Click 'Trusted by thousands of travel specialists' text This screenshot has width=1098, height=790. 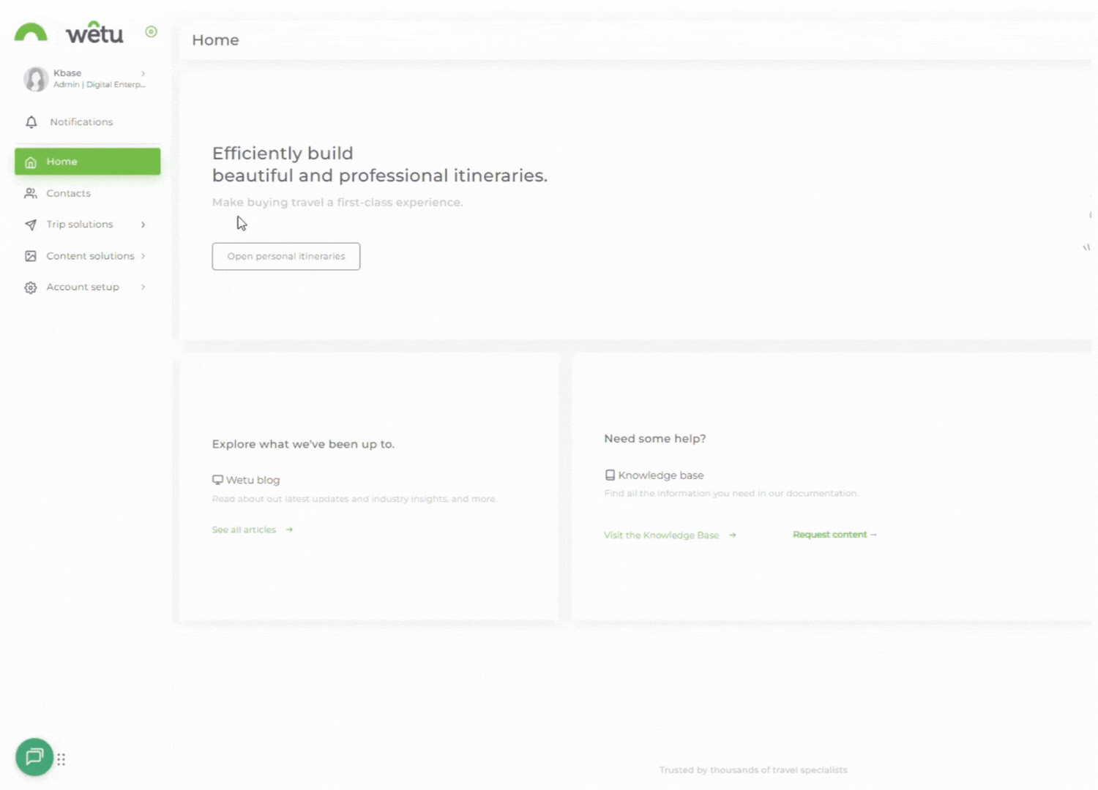click(x=753, y=770)
